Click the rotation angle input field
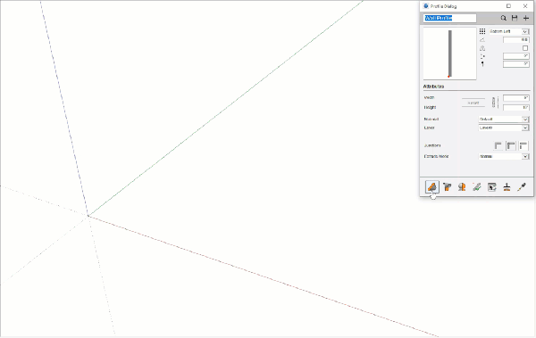This screenshot has height=338, width=536. [516, 40]
